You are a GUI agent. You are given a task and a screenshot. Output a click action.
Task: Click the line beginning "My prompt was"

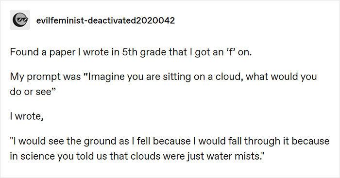point(163,77)
